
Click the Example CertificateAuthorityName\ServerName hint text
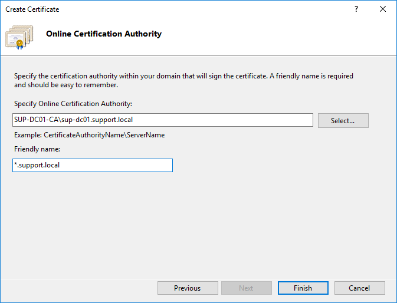pyautogui.click(x=89, y=135)
